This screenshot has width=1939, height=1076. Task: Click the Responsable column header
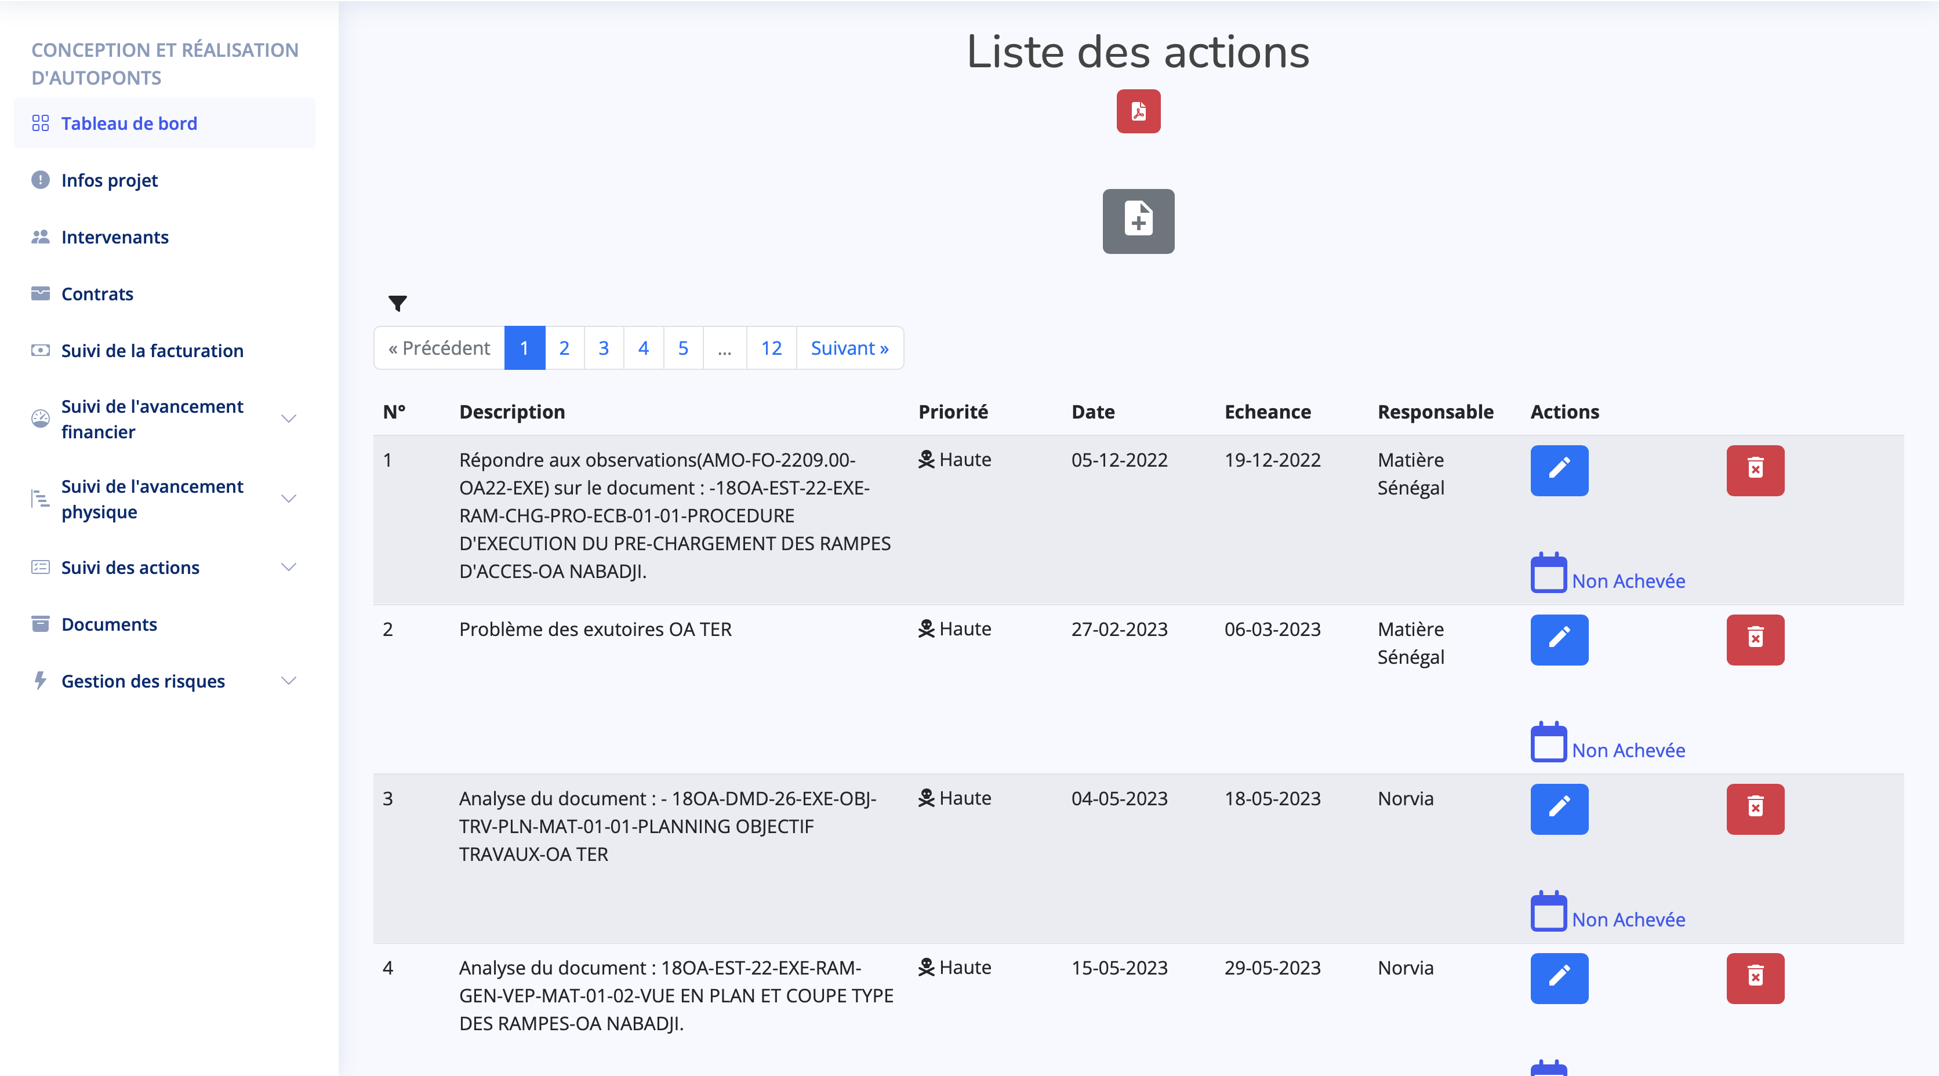point(1436,412)
